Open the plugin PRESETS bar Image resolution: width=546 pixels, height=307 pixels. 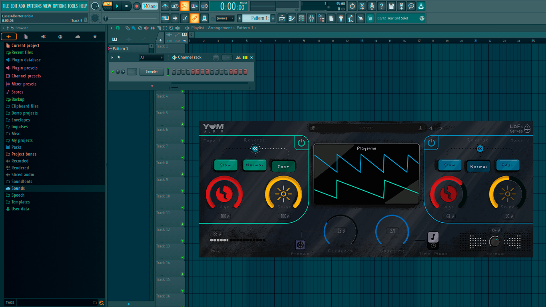366,128
